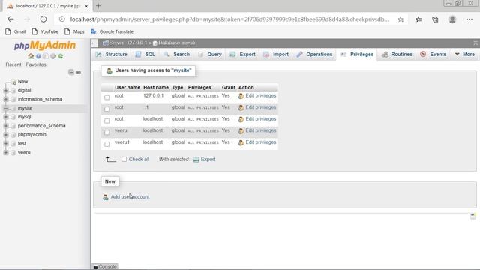Viewport: 480px width, 270px height.
Task: Open the browser collections icon
Action: tap(435, 19)
